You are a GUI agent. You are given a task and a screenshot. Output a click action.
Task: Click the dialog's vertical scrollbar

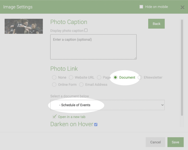pos(182,68)
